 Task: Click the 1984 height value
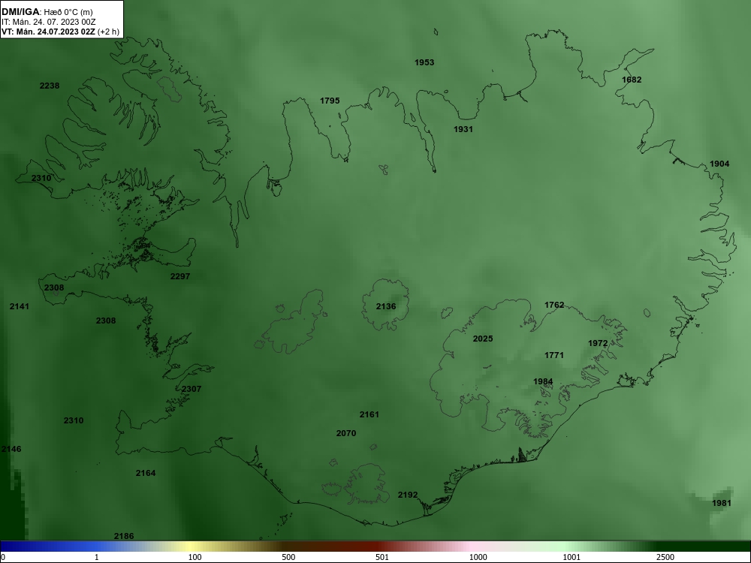[x=543, y=381]
